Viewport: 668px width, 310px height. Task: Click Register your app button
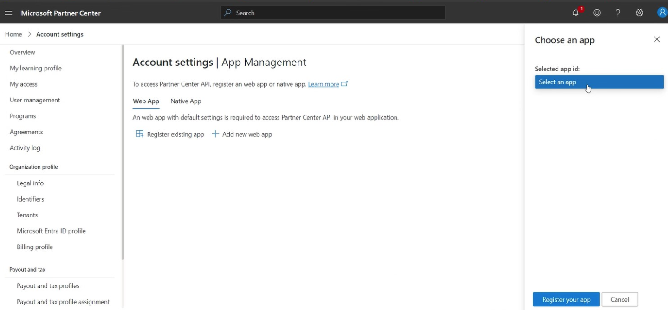click(x=566, y=299)
